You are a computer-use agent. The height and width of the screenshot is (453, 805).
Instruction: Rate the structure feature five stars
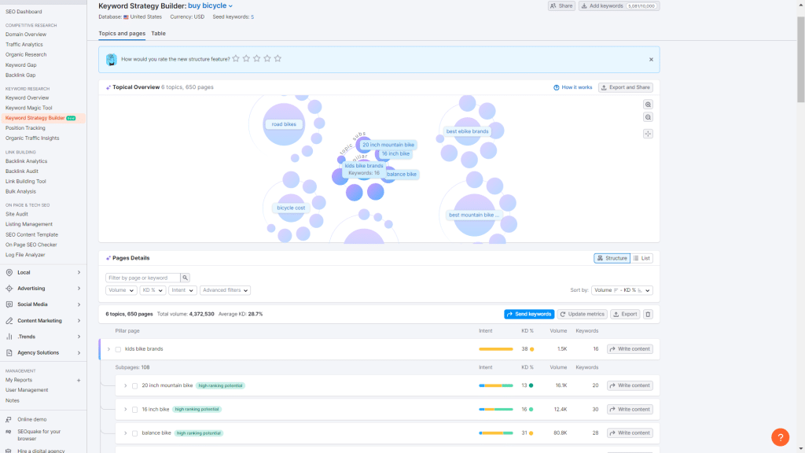coord(278,57)
